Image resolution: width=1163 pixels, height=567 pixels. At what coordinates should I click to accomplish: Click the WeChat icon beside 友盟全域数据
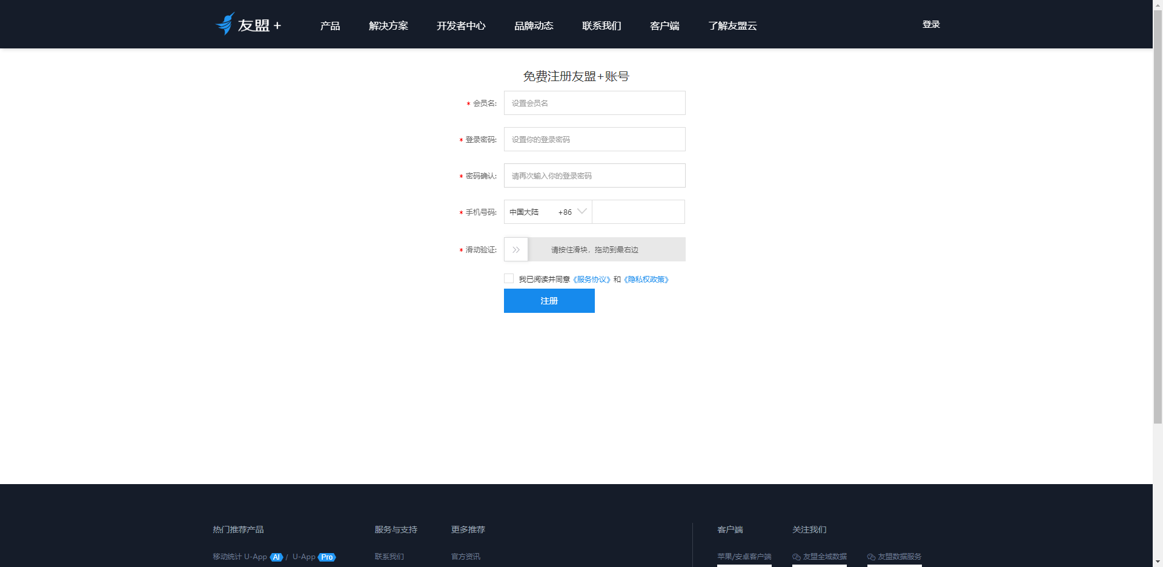[797, 557]
